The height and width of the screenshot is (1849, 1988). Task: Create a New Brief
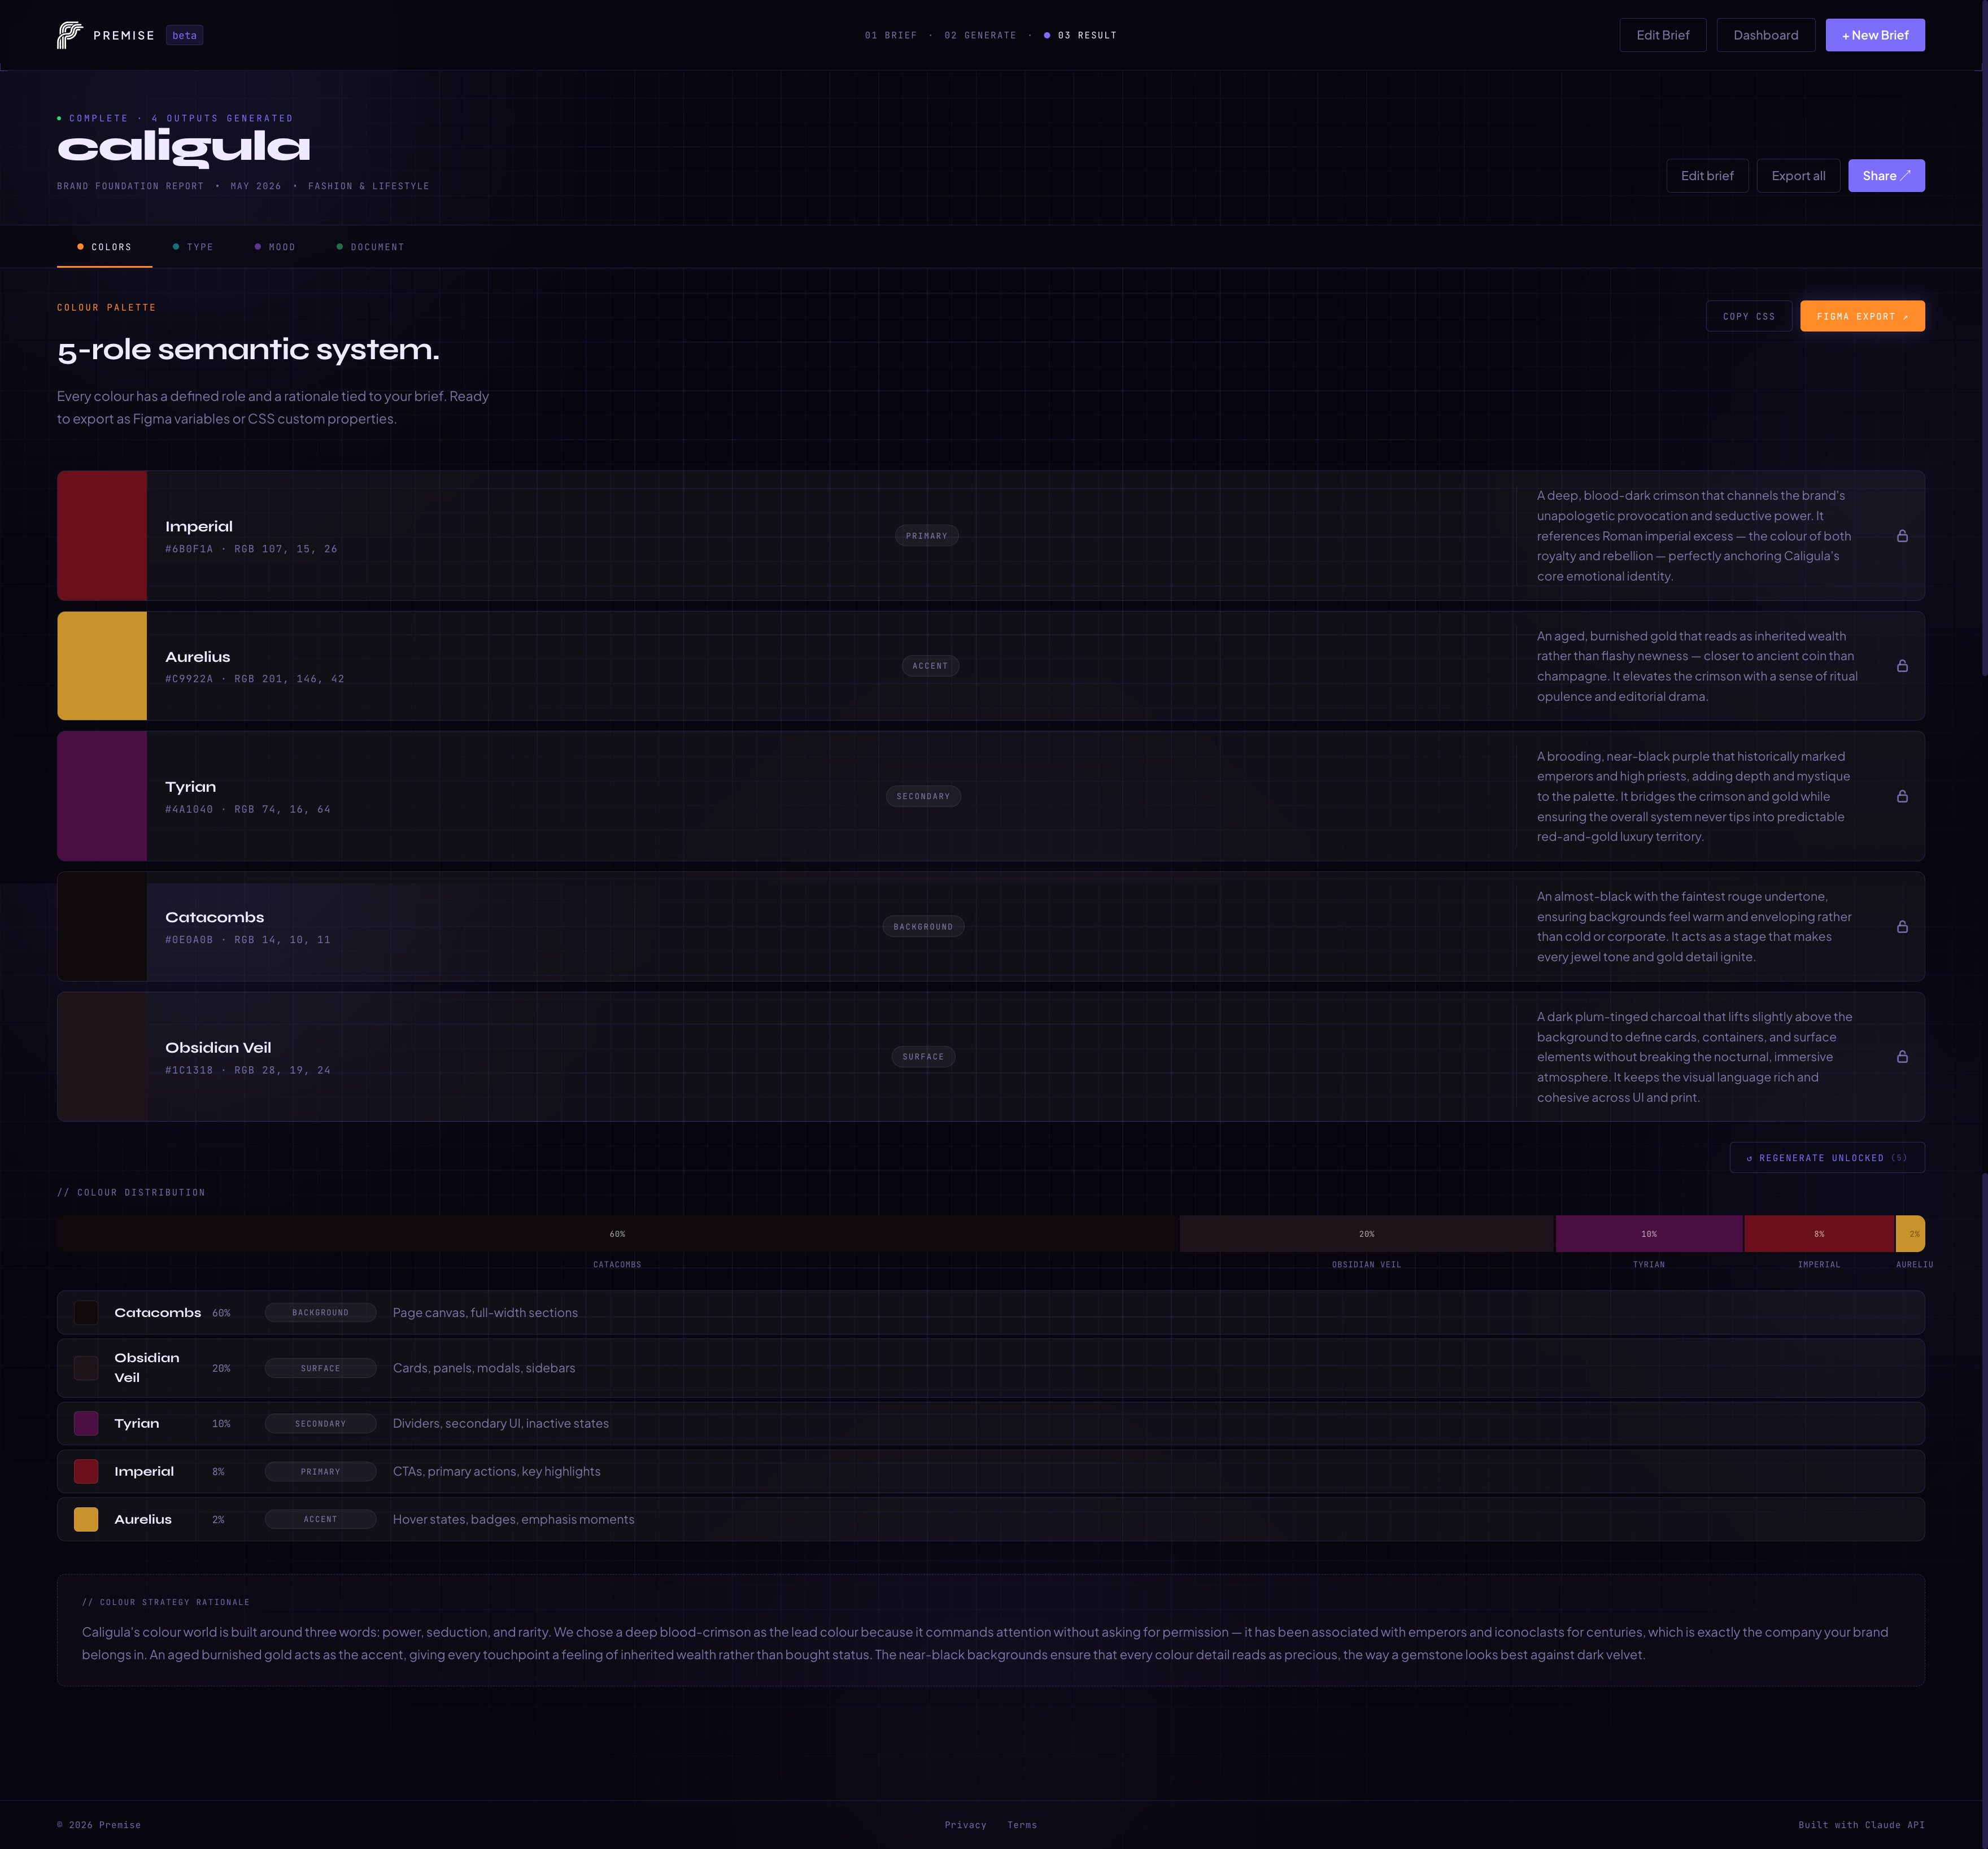(1874, 35)
